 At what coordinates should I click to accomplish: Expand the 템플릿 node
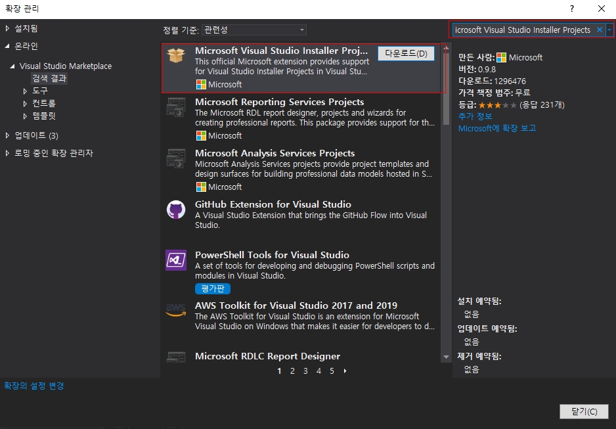(25, 116)
